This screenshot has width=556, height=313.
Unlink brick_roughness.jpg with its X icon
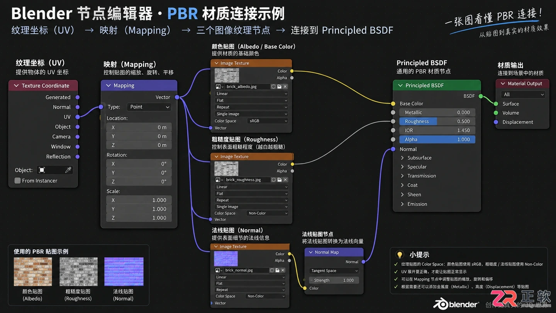coord(285,180)
